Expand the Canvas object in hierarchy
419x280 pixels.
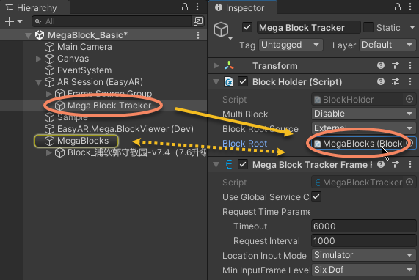coord(38,59)
